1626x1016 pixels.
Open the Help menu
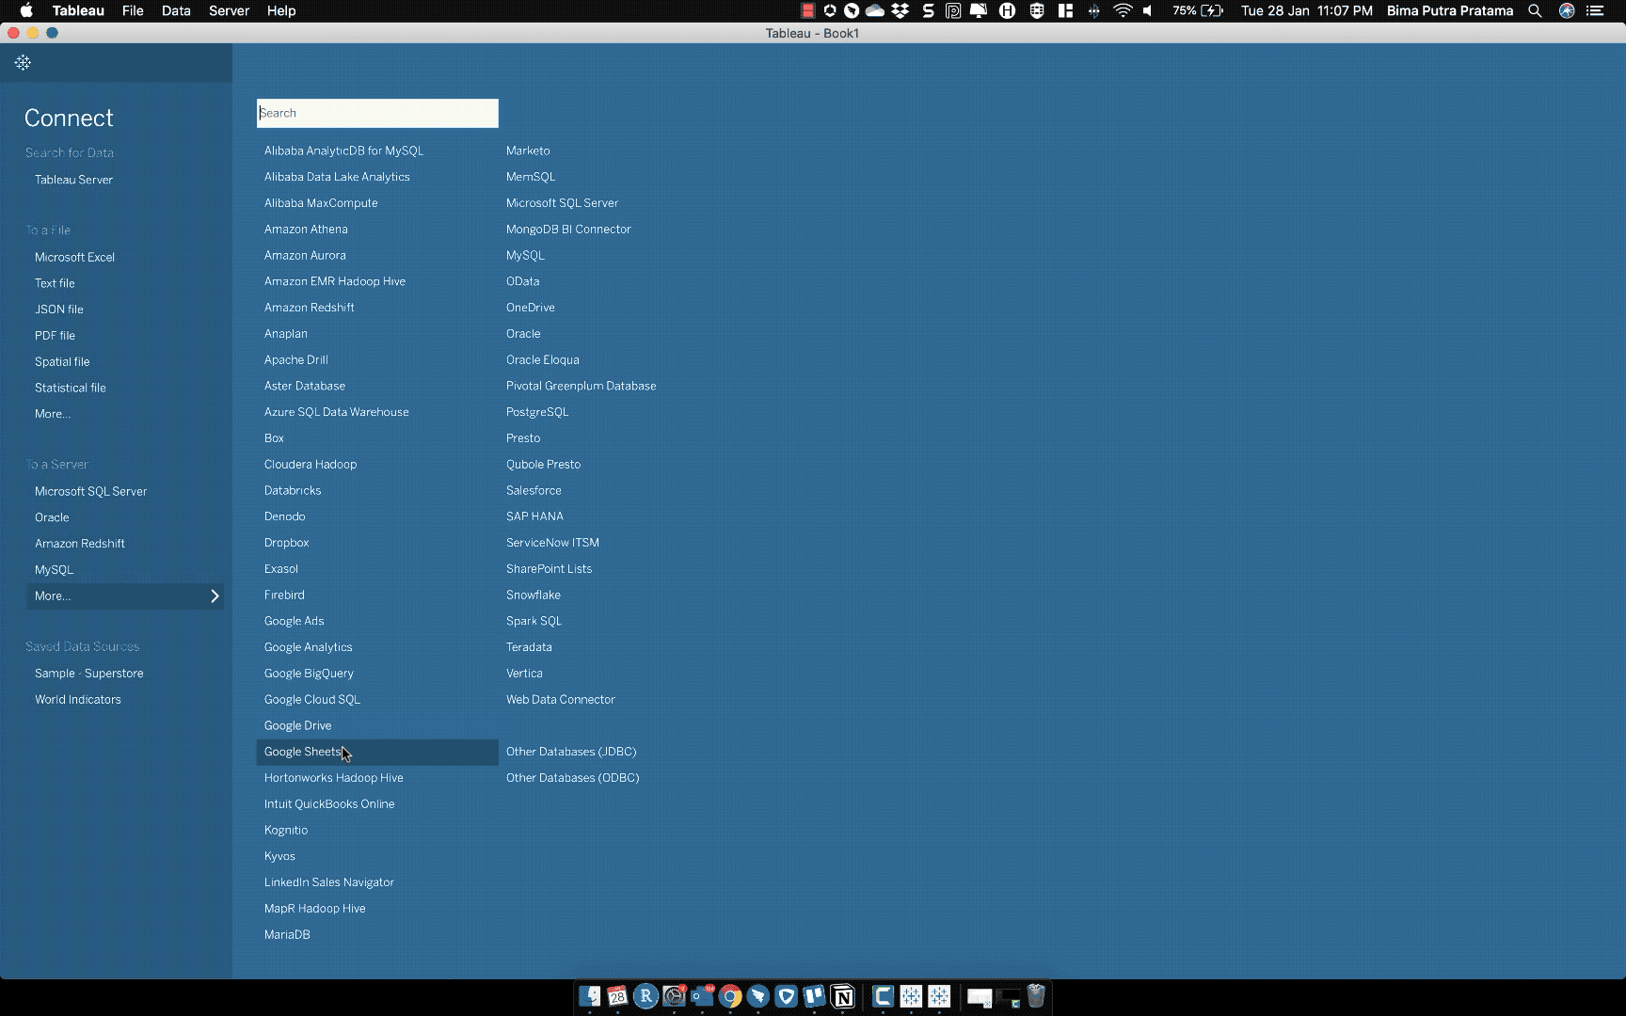[281, 11]
